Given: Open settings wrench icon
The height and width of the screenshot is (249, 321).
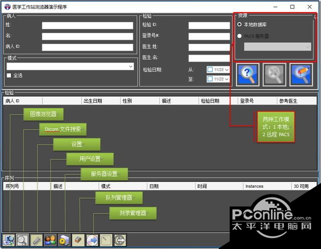Looking at the screenshot, I should (x=37, y=240).
